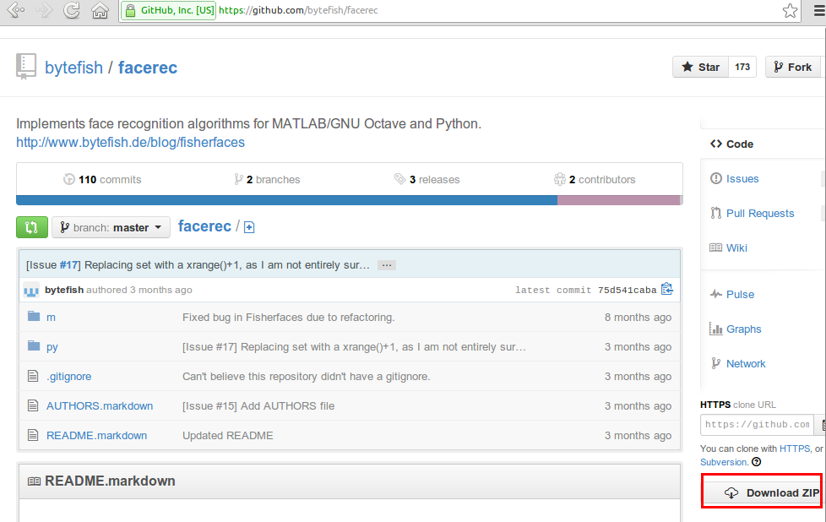
Task: Open README.markdown in the file list
Action: [x=97, y=436]
